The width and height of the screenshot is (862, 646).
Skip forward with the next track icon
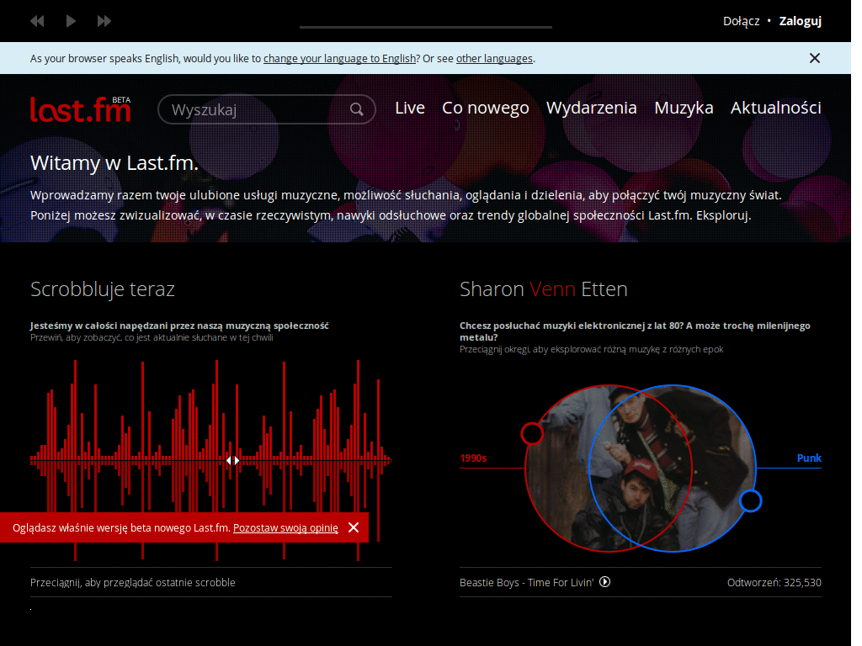tap(104, 21)
